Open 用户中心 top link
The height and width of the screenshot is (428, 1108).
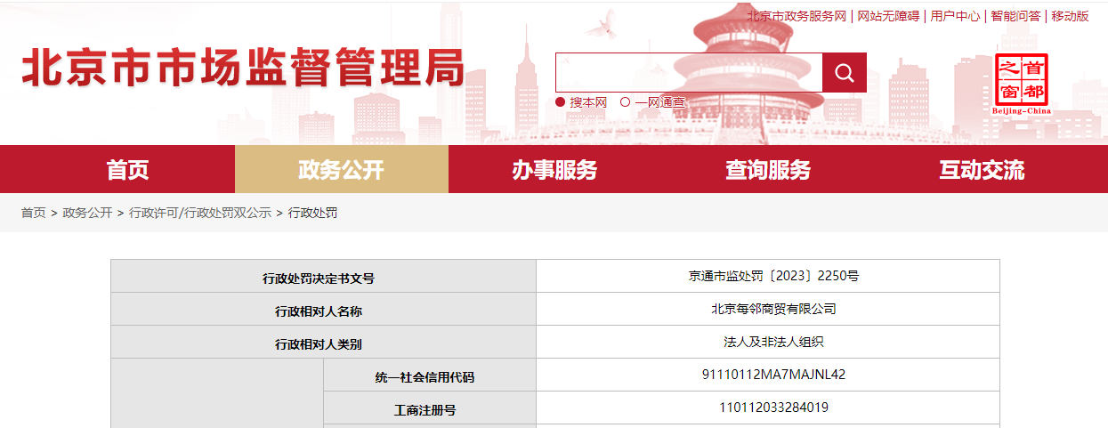click(956, 16)
